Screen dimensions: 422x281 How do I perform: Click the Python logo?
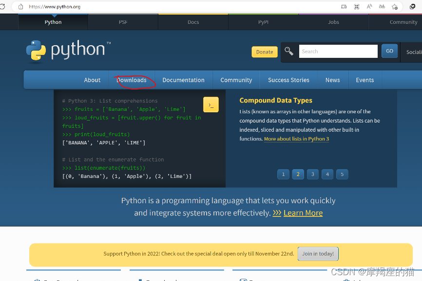tap(68, 51)
